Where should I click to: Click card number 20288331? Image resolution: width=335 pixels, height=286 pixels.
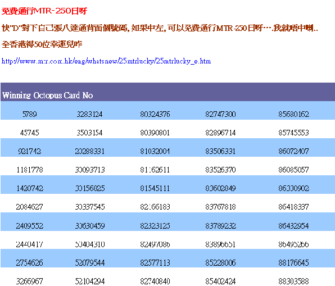click(90, 151)
